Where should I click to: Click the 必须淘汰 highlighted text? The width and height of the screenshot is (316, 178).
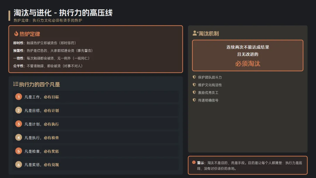[248, 64]
